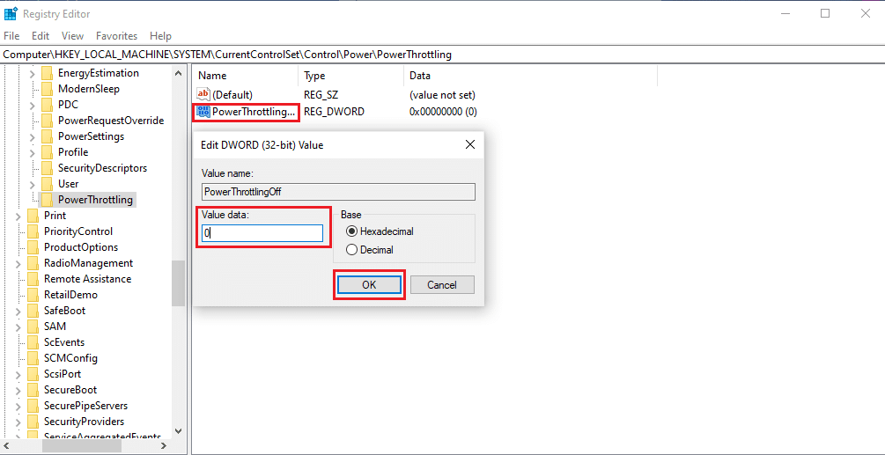This screenshot has height=455, width=885.
Task: Select the SecurityDescriptors folder icon
Action: click(x=48, y=168)
